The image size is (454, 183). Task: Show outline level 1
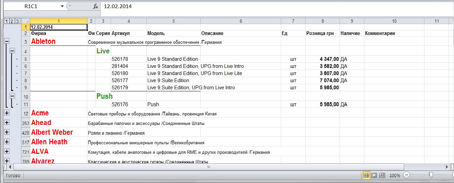pyautogui.click(x=6, y=21)
